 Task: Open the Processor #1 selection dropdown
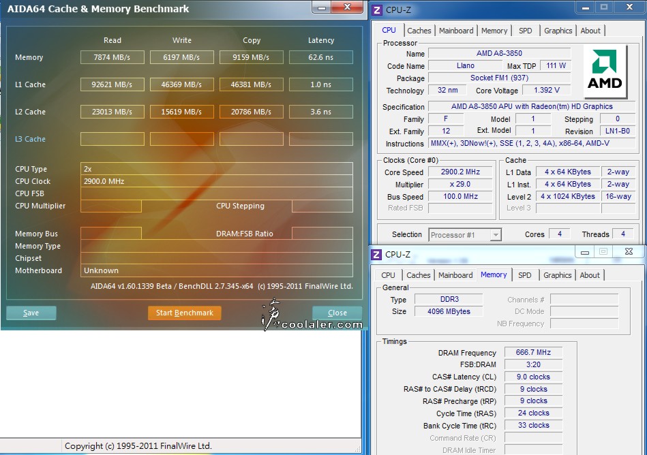465,235
